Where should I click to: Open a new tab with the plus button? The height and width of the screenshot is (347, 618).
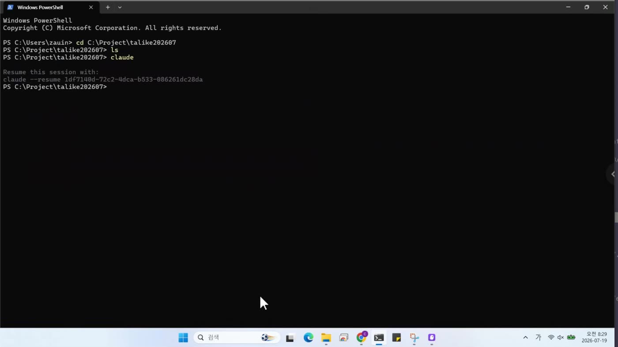(x=108, y=7)
